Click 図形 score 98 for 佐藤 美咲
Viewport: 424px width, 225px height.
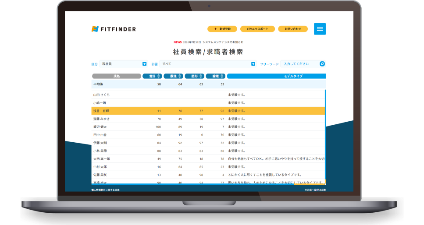[201, 175]
